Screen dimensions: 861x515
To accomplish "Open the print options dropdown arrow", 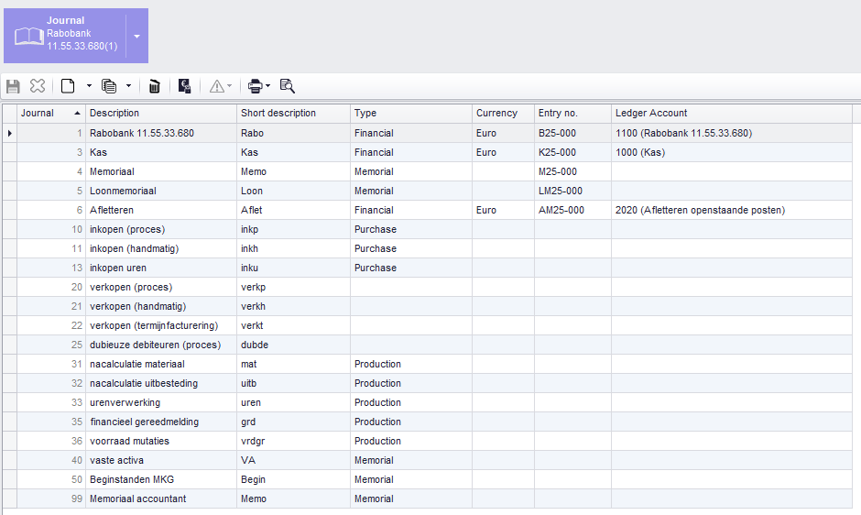I will pyautogui.click(x=268, y=86).
